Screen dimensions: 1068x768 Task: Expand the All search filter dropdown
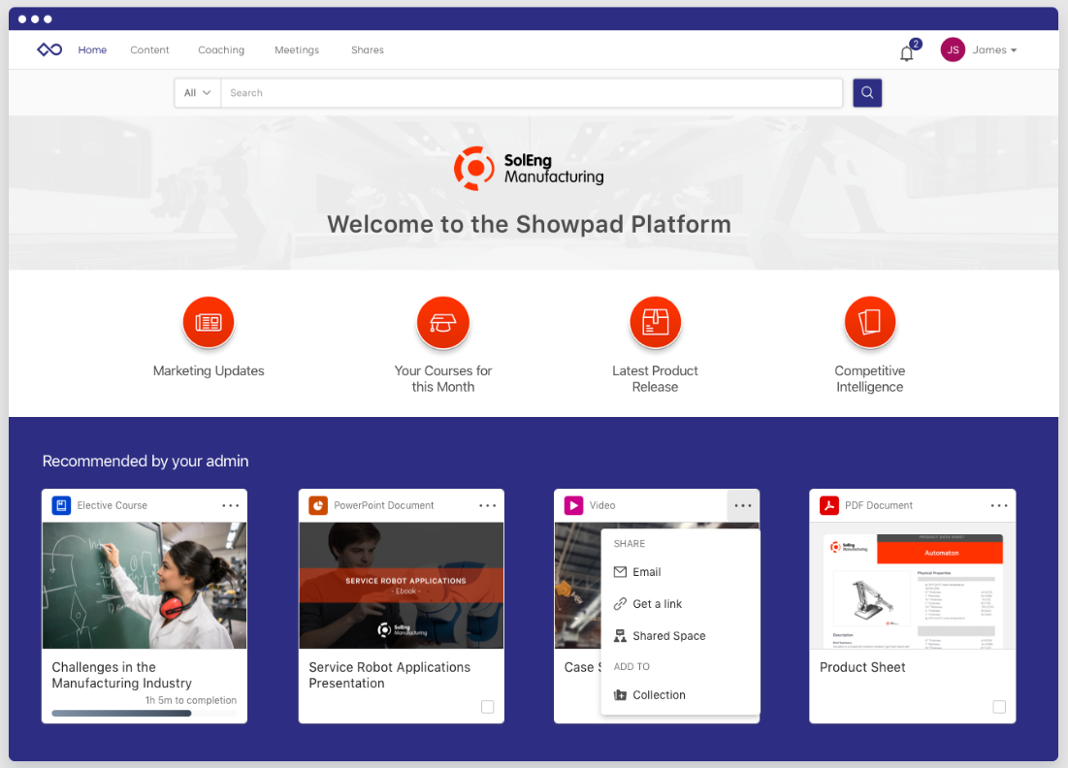tap(198, 92)
